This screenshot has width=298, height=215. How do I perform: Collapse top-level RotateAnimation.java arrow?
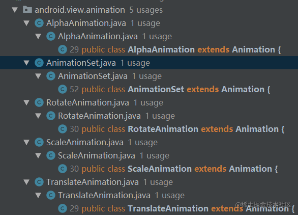[26, 102]
